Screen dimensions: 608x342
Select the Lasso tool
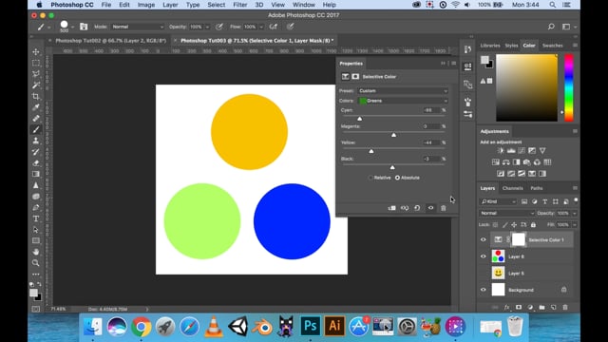[x=36, y=74]
